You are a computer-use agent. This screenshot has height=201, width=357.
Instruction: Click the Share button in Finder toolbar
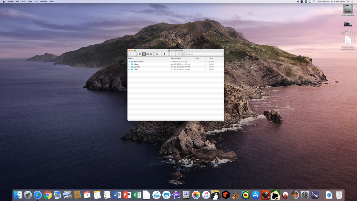coord(172,54)
